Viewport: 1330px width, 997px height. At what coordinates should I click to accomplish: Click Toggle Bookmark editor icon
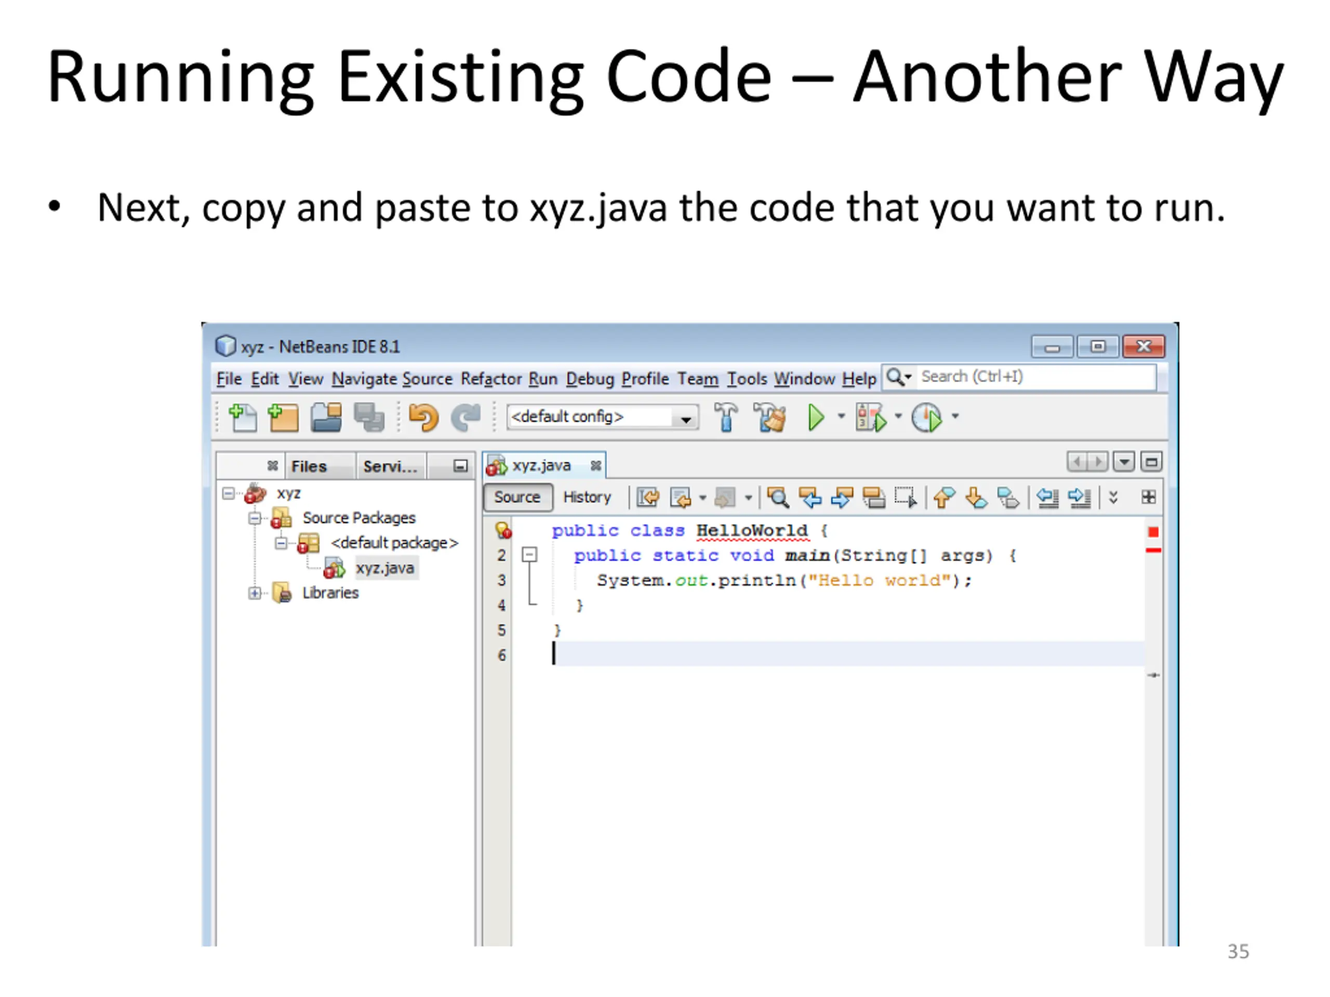pyautogui.click(x=1008, y=497)
